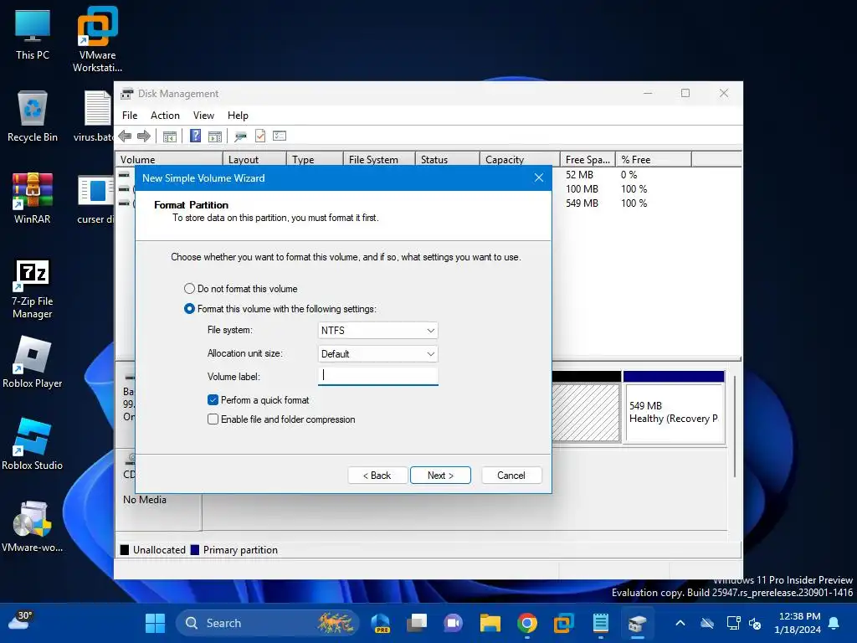857x643 pixels.
Task: Click the Volume label text field
Action: click(x=377, y=376)
